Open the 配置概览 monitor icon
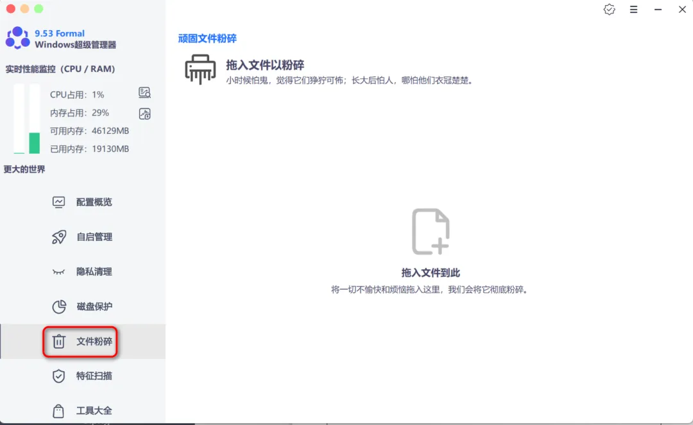 [58, 202]
